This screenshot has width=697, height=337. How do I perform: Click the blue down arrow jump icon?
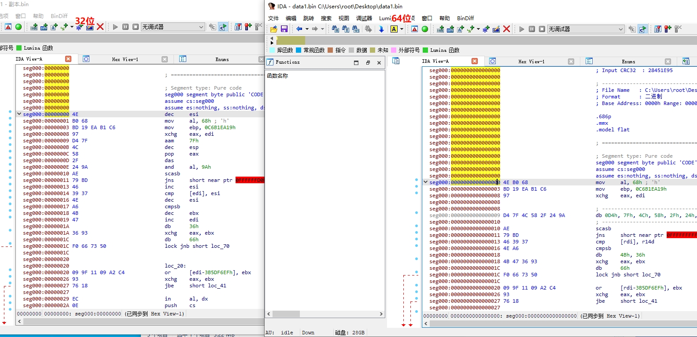click(x=381, y=29)
